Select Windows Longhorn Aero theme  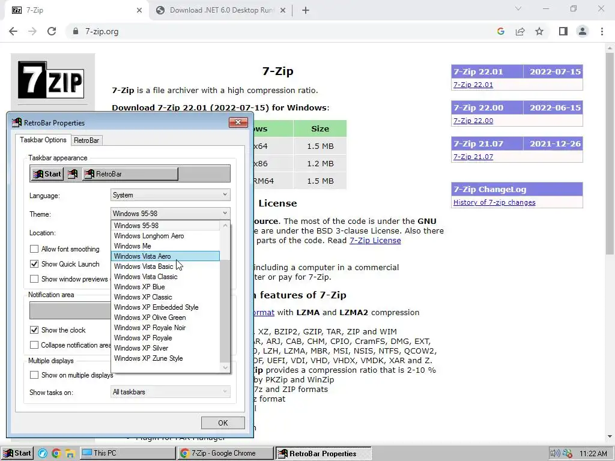tap(166, 235)
